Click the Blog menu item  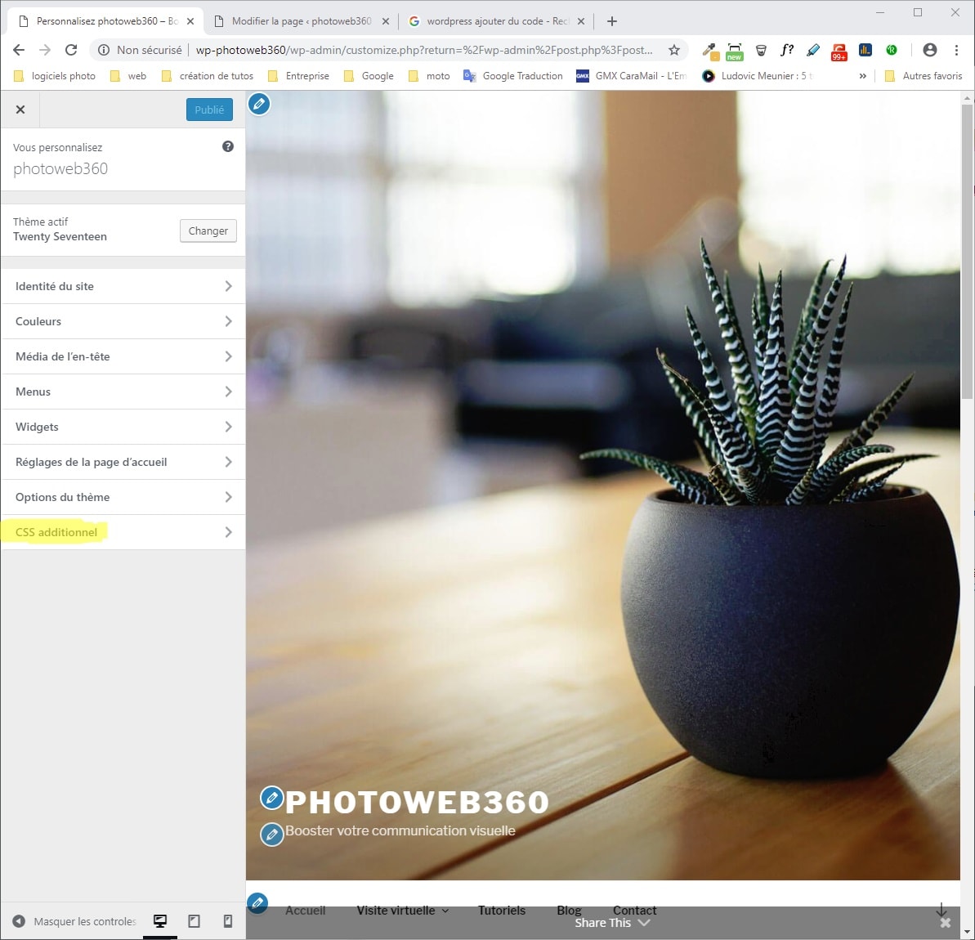[569, 910]
